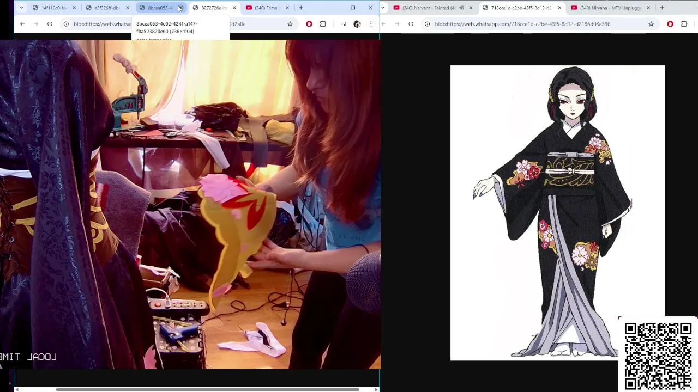This screenshot has height=392, width=698.
Task: Click the kimono character image in right window
Action: [x=557, y=213]
